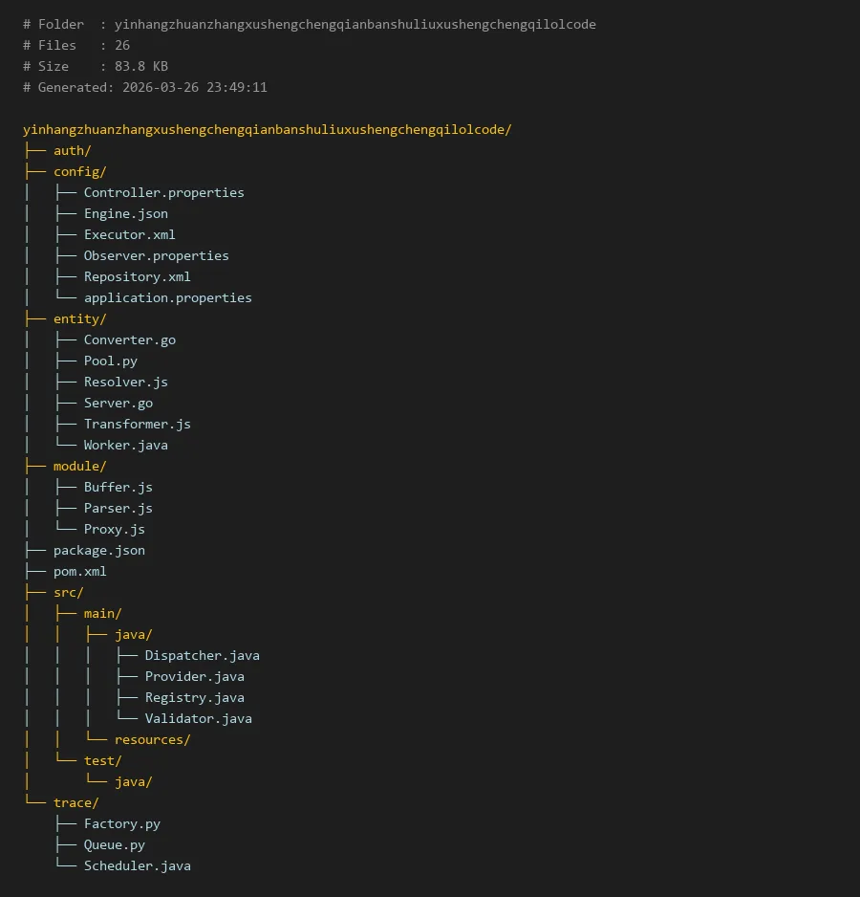Click Worker.java file

click(125, 445)
